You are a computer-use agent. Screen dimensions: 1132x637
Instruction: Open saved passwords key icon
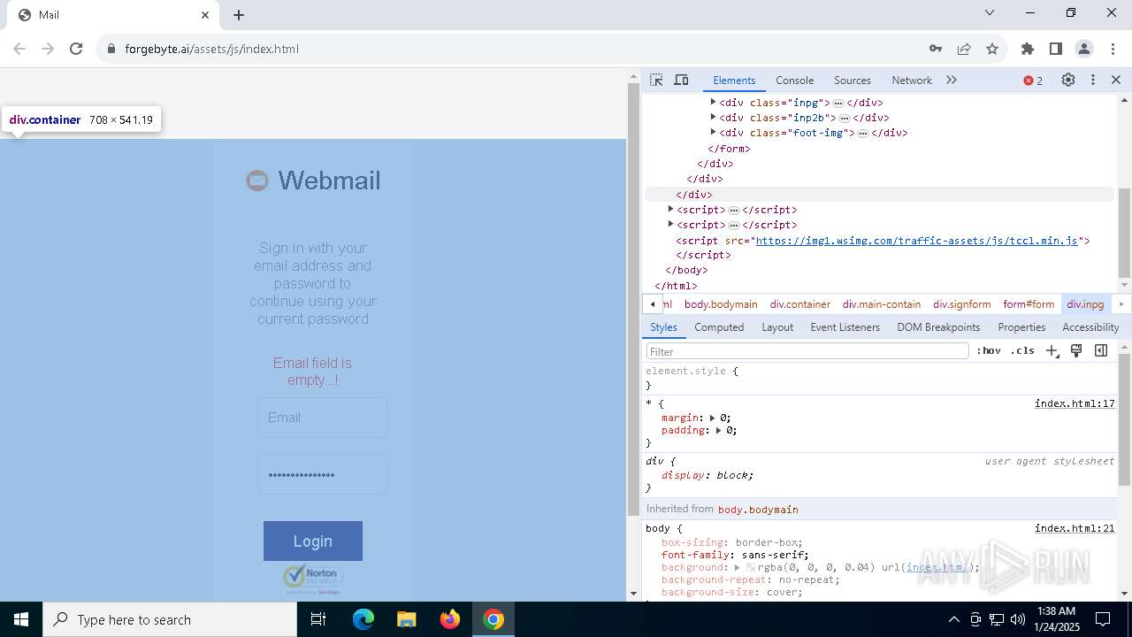pyautogui.click(x=936, y=49)
